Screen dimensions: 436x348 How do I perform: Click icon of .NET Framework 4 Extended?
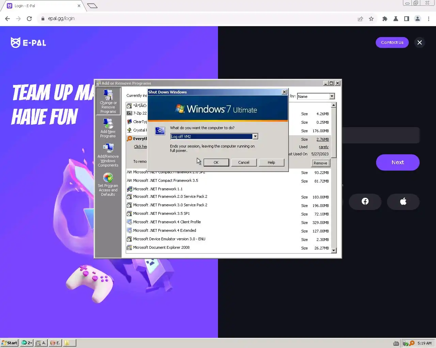click(129, 230)
